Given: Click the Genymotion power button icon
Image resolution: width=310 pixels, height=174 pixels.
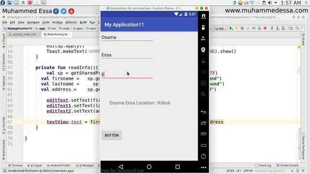Looking at the screenshot, I should click(x=203, y=157).
